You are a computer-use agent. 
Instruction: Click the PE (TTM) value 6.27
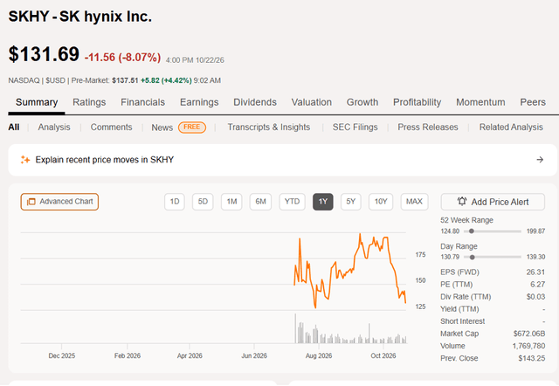tap(538, 285)
